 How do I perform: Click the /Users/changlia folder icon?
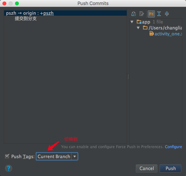[145, 28]
